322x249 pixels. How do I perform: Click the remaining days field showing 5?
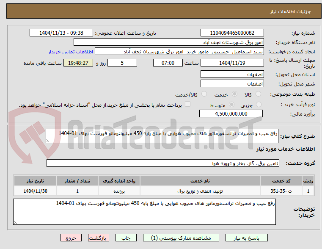(122, 63)
